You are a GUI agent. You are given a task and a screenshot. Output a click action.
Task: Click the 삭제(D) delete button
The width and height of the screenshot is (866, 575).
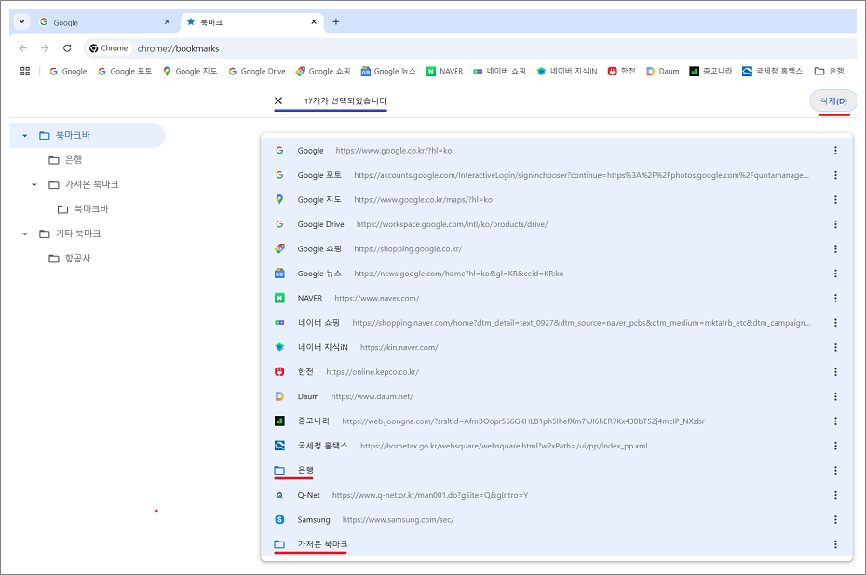click(832, 101)
